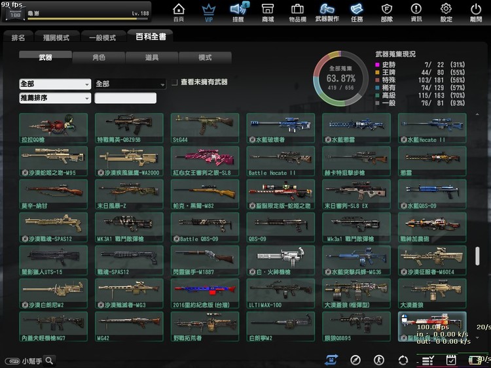
Task: Switch to the 排名 tab
Action: (18, 37)
